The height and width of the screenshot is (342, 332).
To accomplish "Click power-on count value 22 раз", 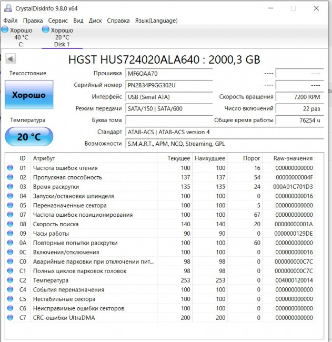I will pos(300,108).
